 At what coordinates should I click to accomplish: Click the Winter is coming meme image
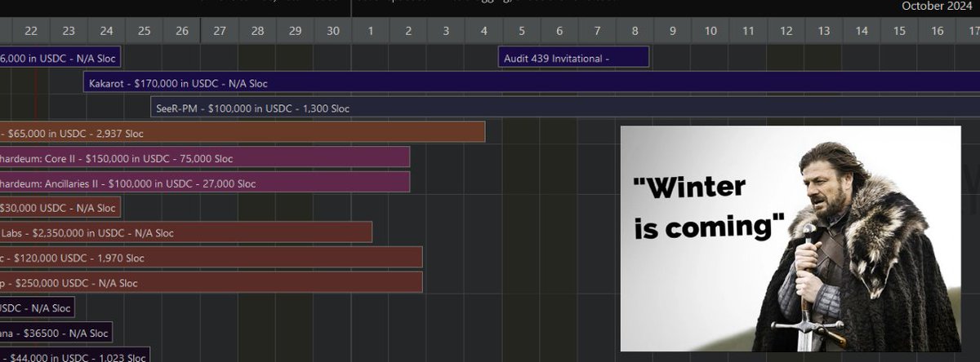coord(791,238)
